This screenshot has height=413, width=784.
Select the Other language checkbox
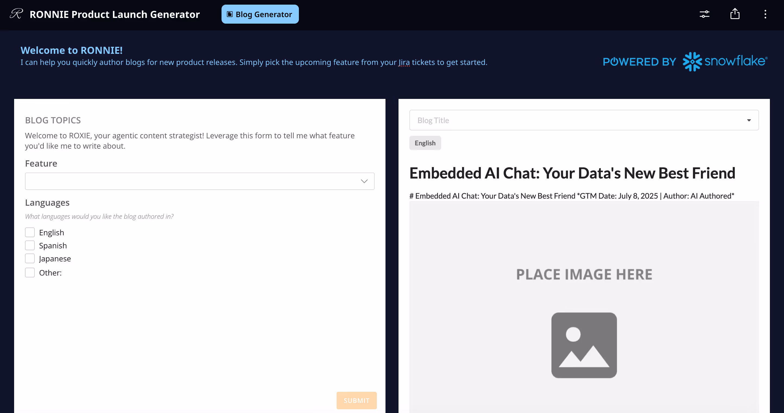coord(30,273)
